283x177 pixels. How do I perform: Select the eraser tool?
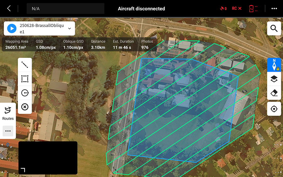[x=274, y=93]
